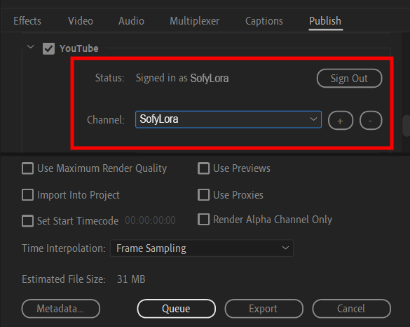
Task: Click the Export button
Action: (x=264, y=309)
